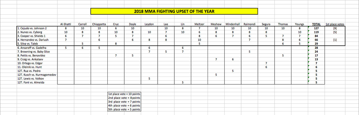The width and height of the screenshot is (359, 115).
Task: Click the 5th place vote = 5 points cell
Action: (124, 109)
